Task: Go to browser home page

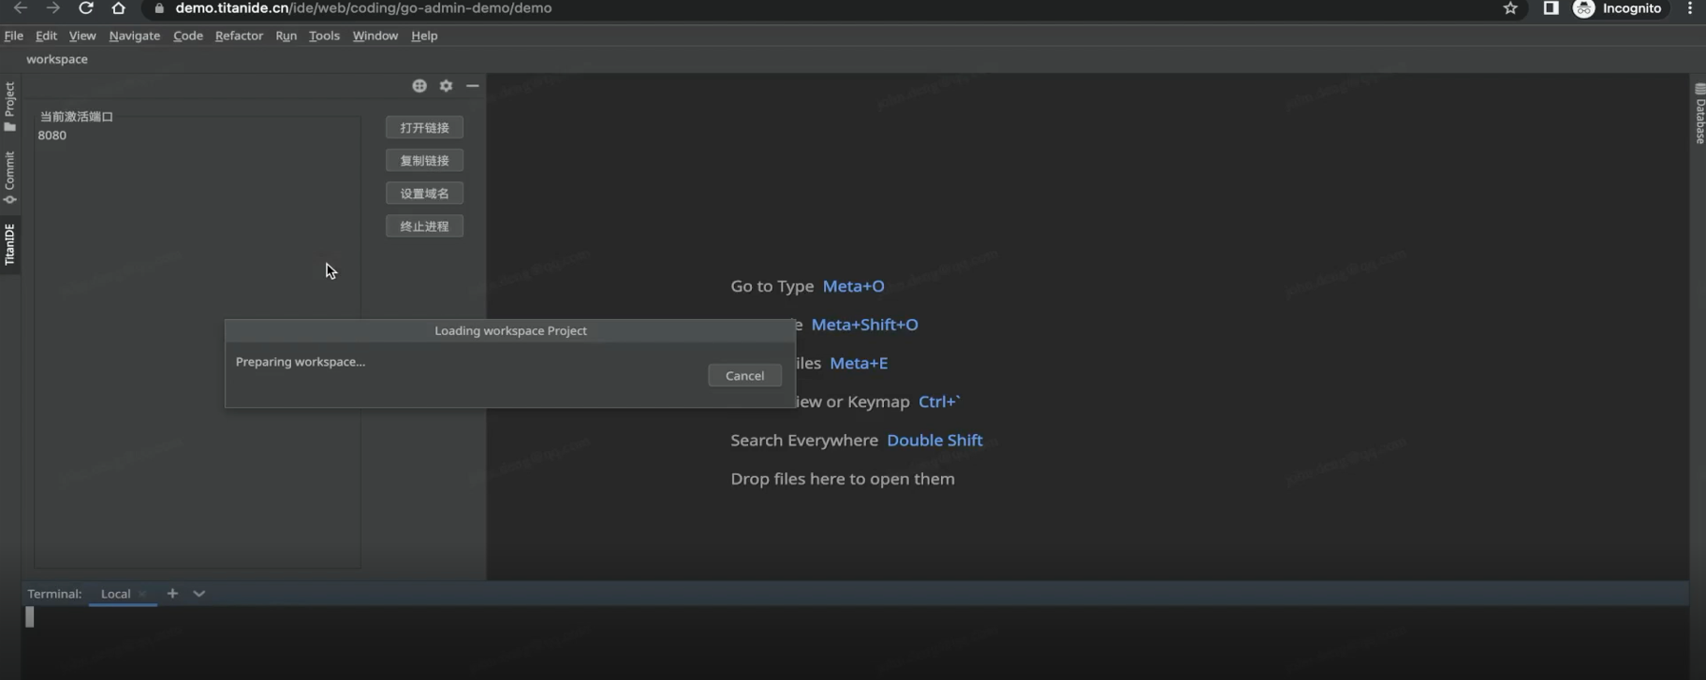Action: click(x=118, y=8)
